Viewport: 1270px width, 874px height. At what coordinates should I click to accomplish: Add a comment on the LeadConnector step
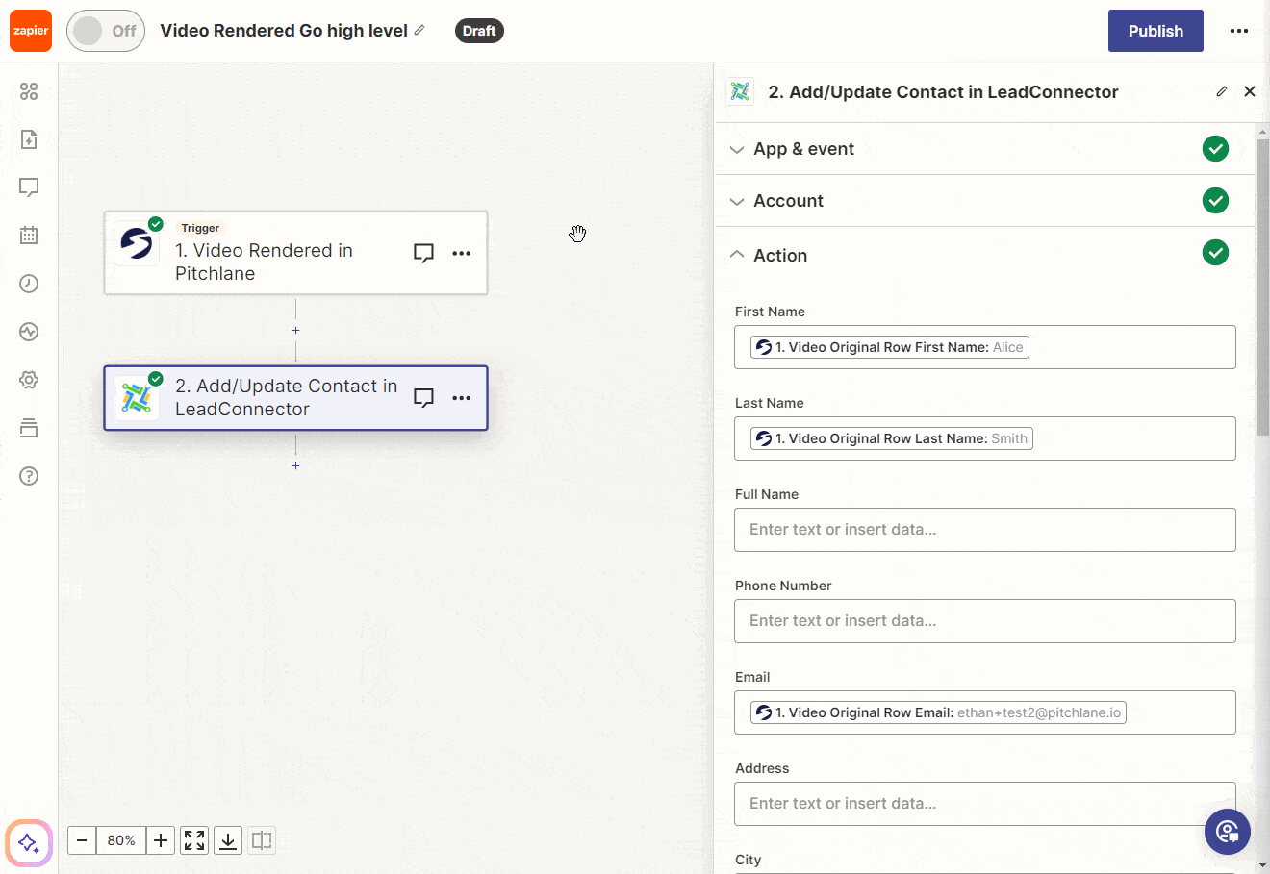(x=423, y=397)
